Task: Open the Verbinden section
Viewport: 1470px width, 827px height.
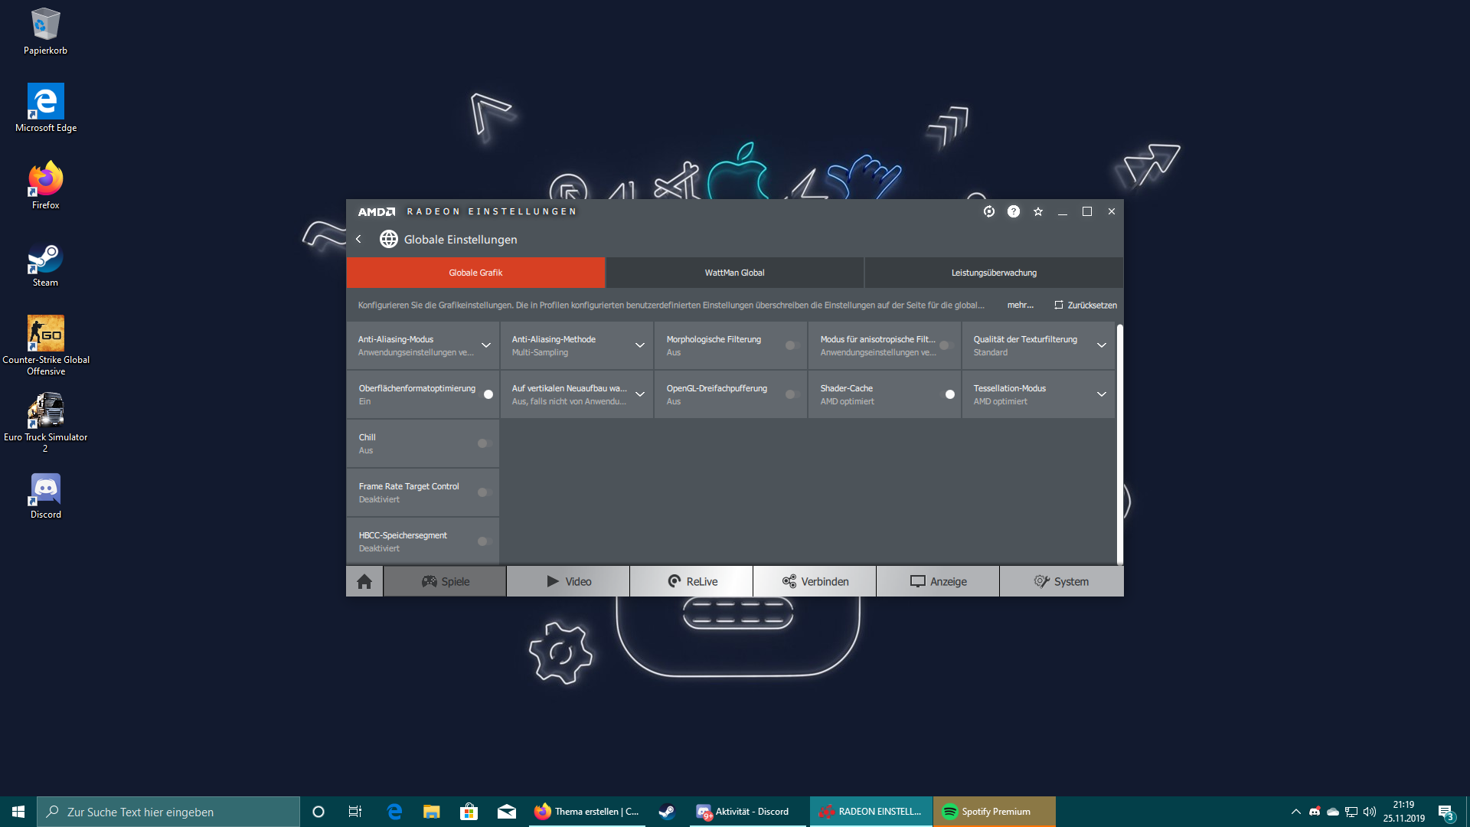Action: [815, 581]
